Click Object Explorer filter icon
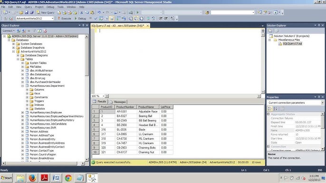The height and width of the screenshot is (183, 326). pos(34,31)
